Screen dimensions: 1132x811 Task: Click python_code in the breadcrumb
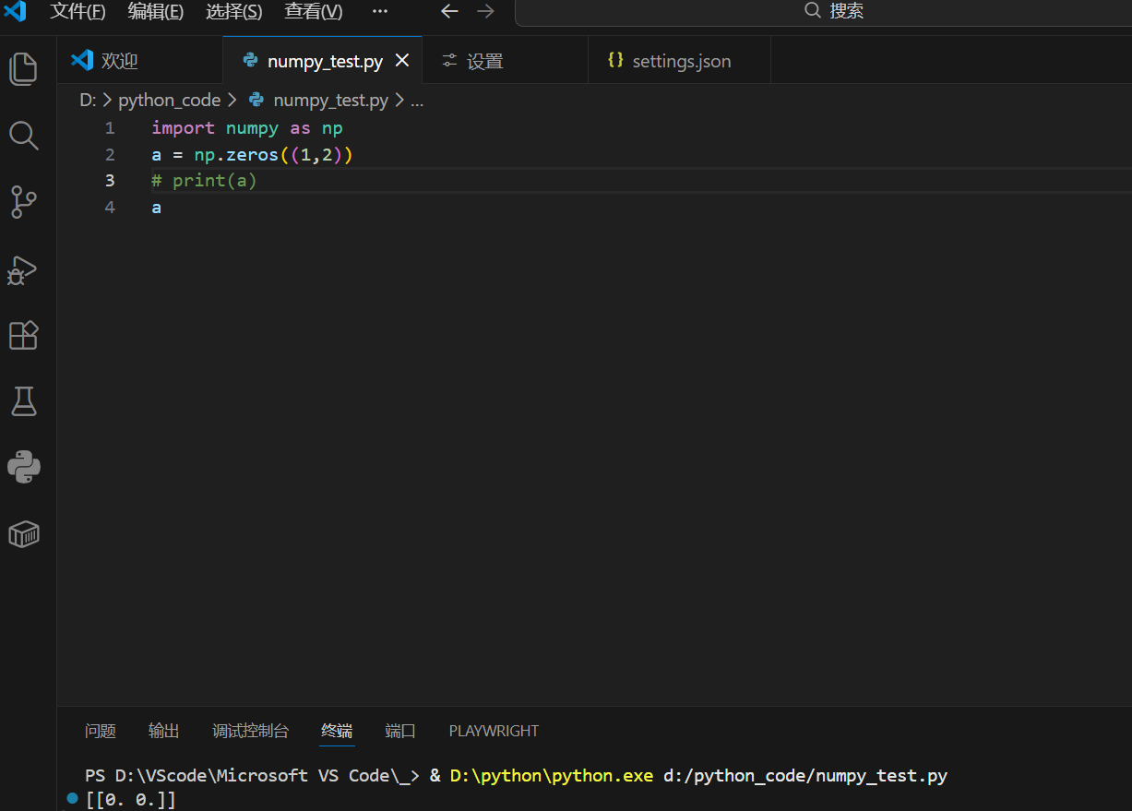pyautogui.click(x=169, y=100)
